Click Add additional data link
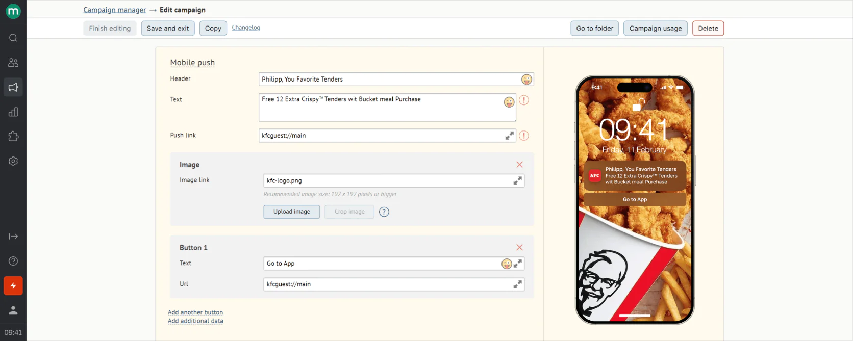This screenshot has height=341, width=853. (195, 321)
